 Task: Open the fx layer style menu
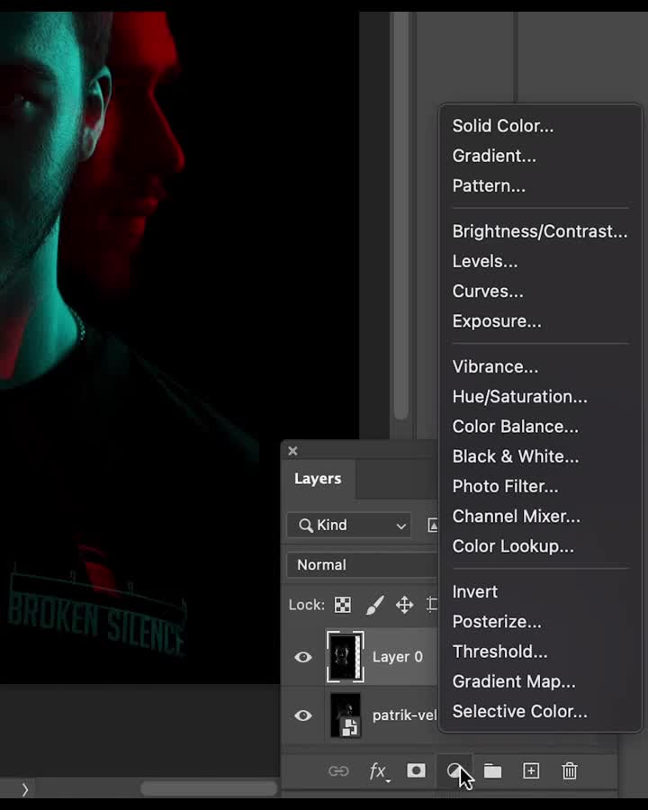pyautogui.click(x=379, y=771)
